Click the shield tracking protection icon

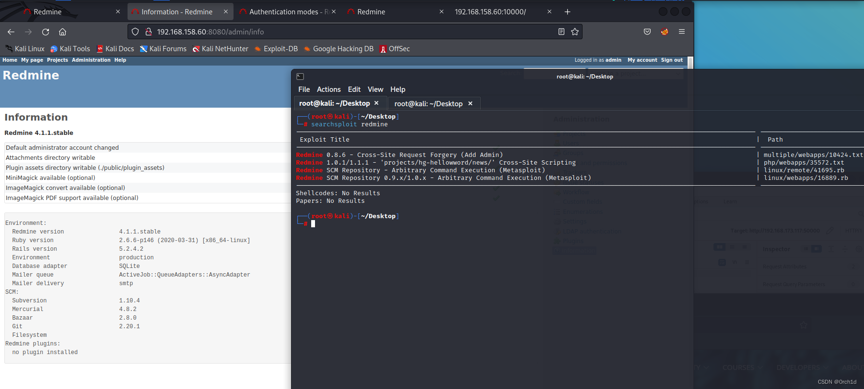[x=135, y=32]
